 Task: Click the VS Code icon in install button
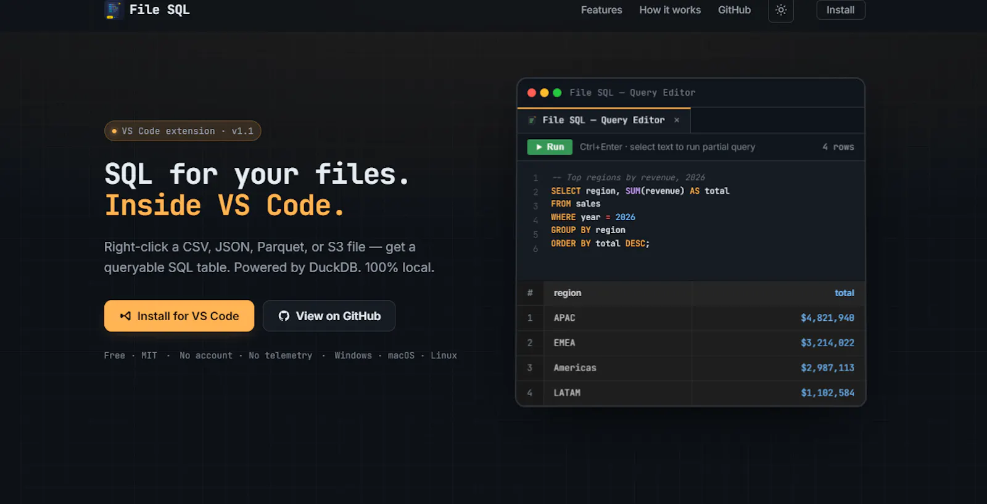125,316
